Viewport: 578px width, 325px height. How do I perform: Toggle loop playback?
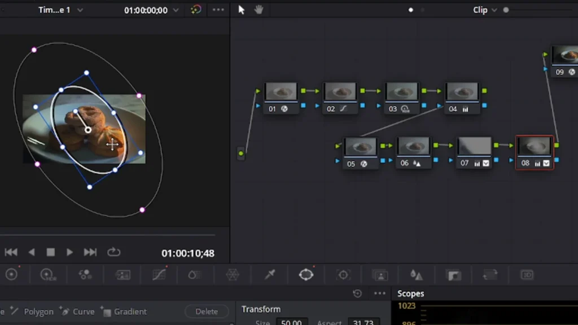(114, 252)
